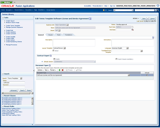Open the General tab help icon

tap(153, 37)
